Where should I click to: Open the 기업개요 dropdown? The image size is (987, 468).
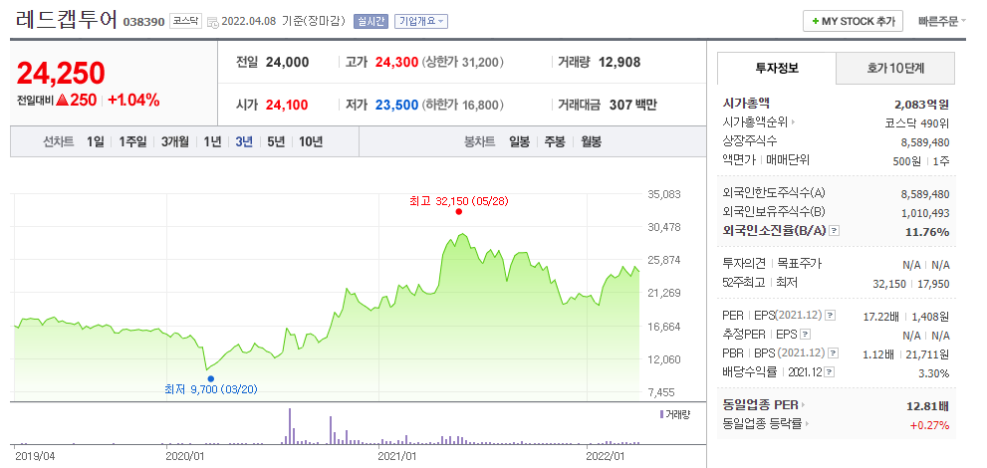(421, 21)
